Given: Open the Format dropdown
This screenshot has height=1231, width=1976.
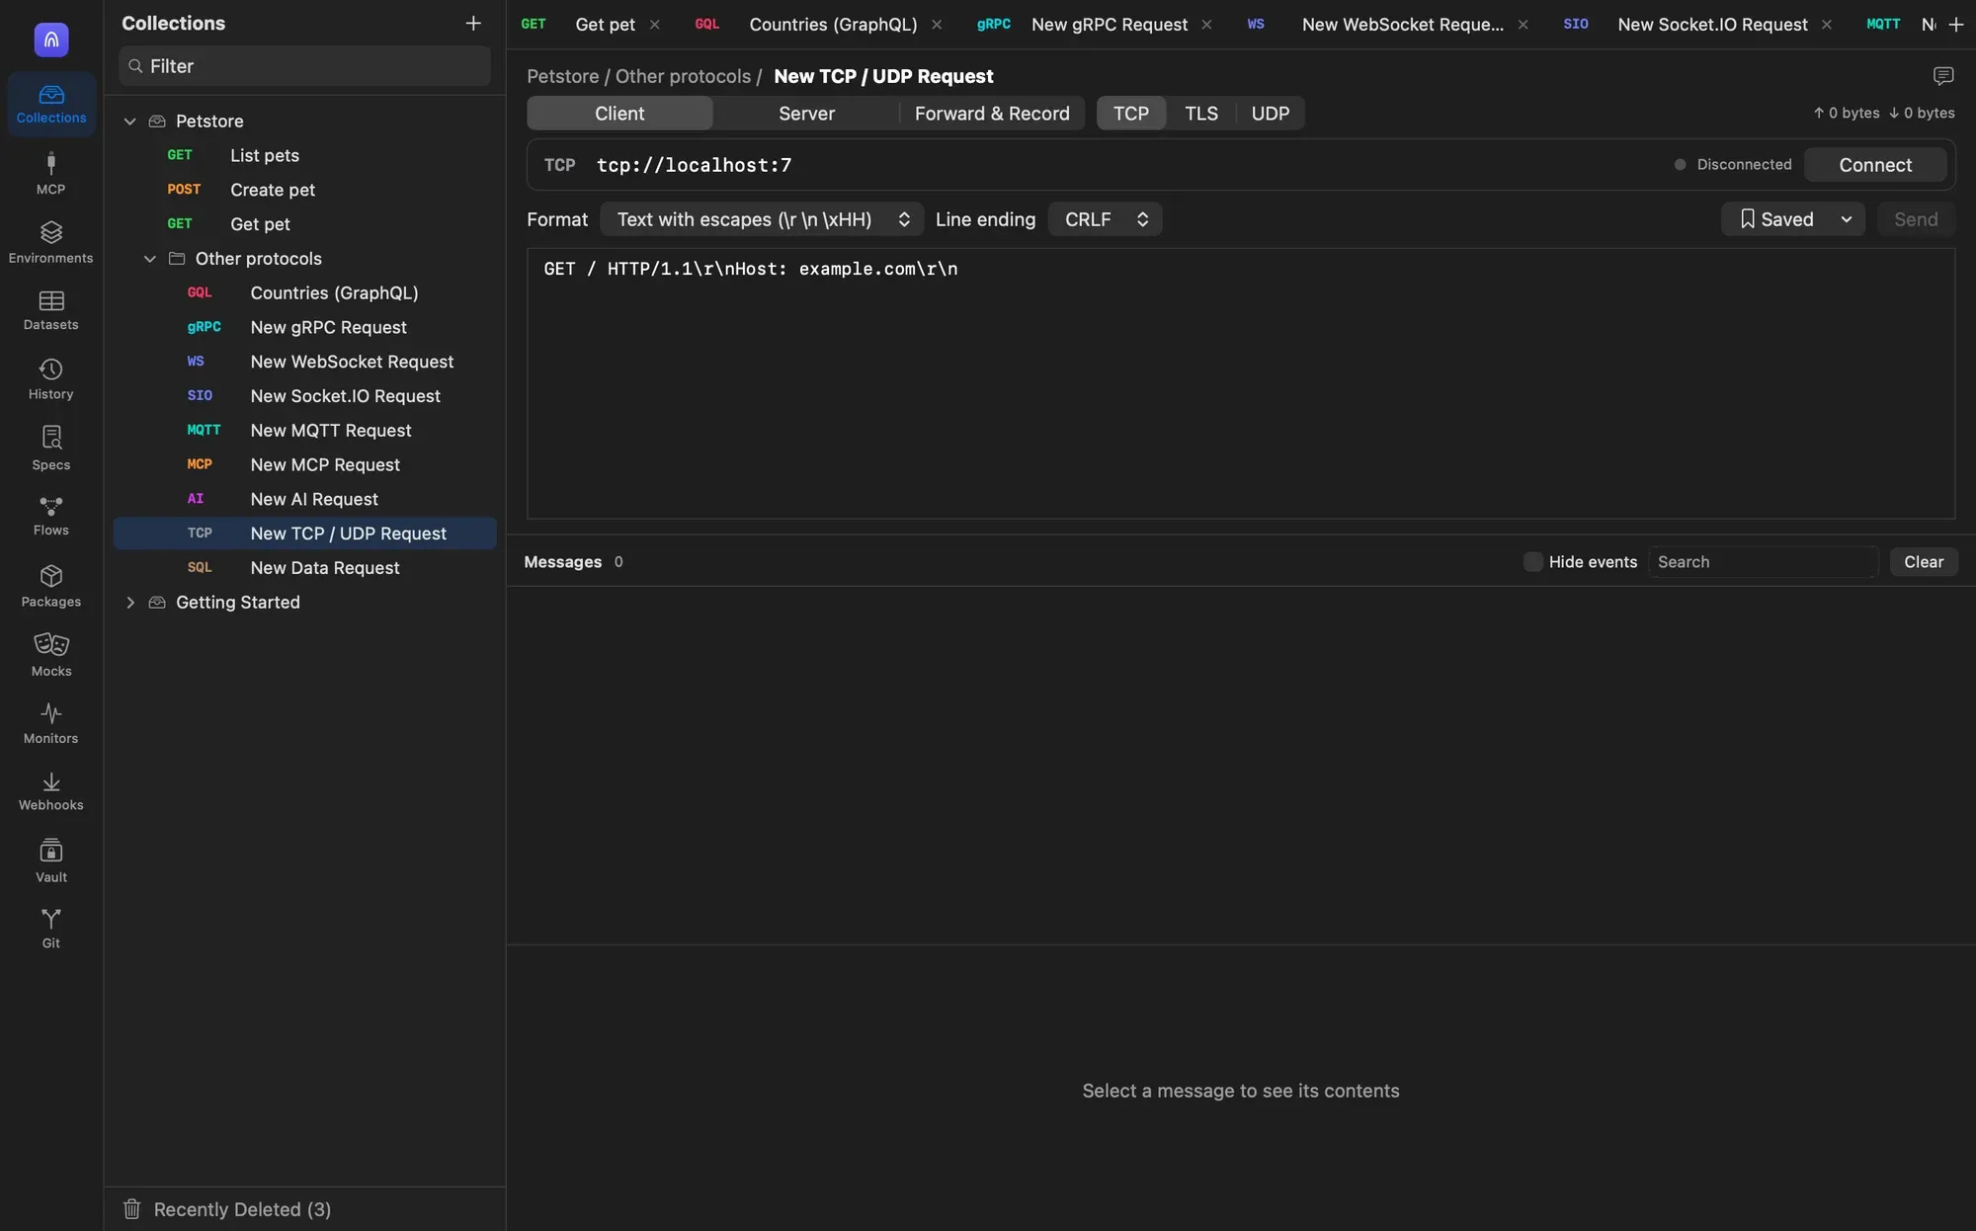Looking at the screenshot, I should 762,219.
